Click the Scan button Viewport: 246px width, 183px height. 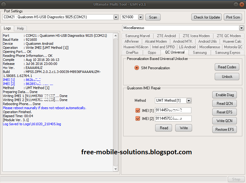coord(153,17)
